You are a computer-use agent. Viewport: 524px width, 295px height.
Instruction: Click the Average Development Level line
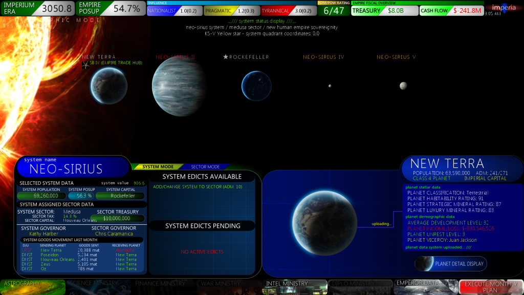pos(448,222)
